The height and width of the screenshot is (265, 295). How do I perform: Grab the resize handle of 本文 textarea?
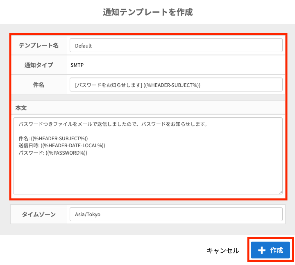280,192
